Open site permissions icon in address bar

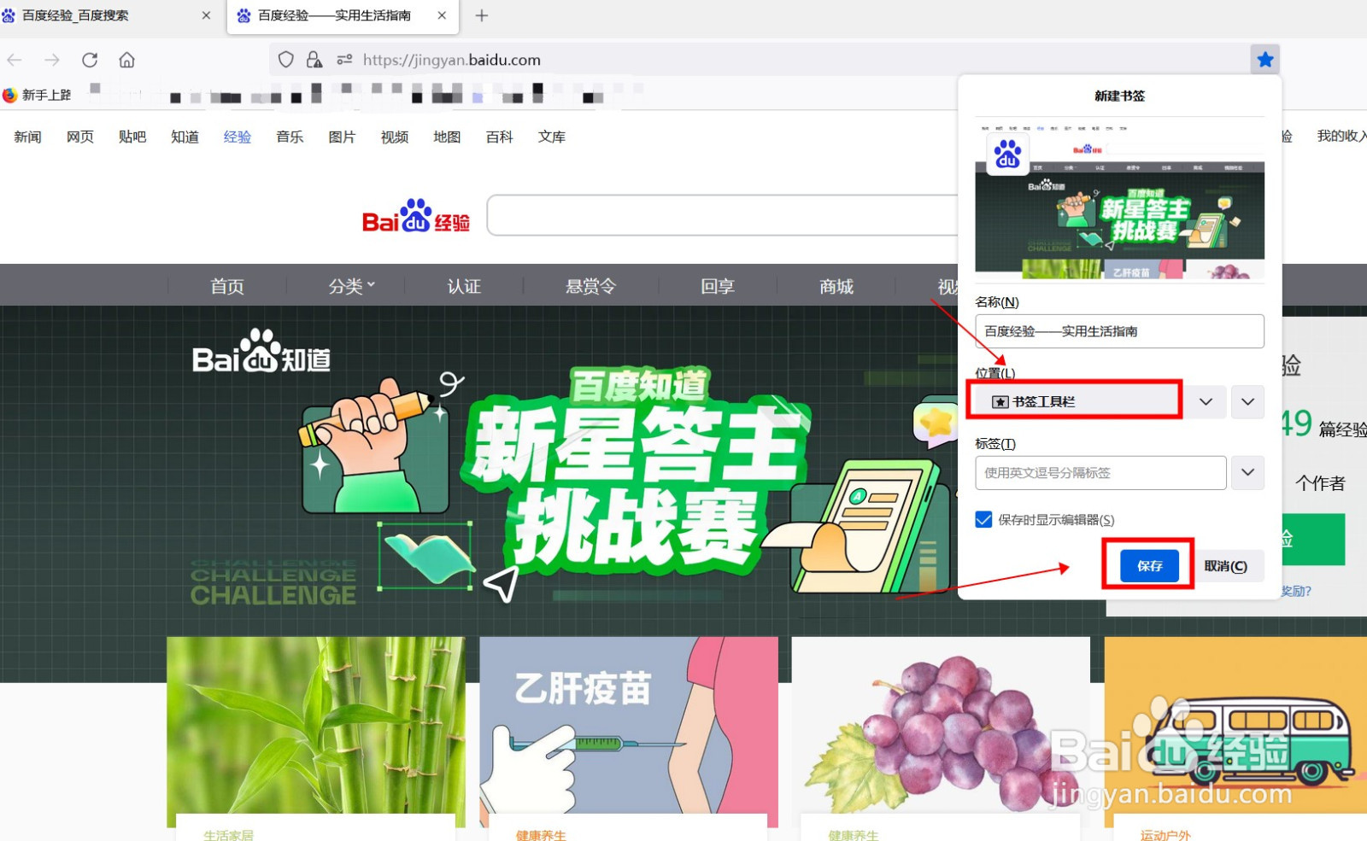point(344,60)
